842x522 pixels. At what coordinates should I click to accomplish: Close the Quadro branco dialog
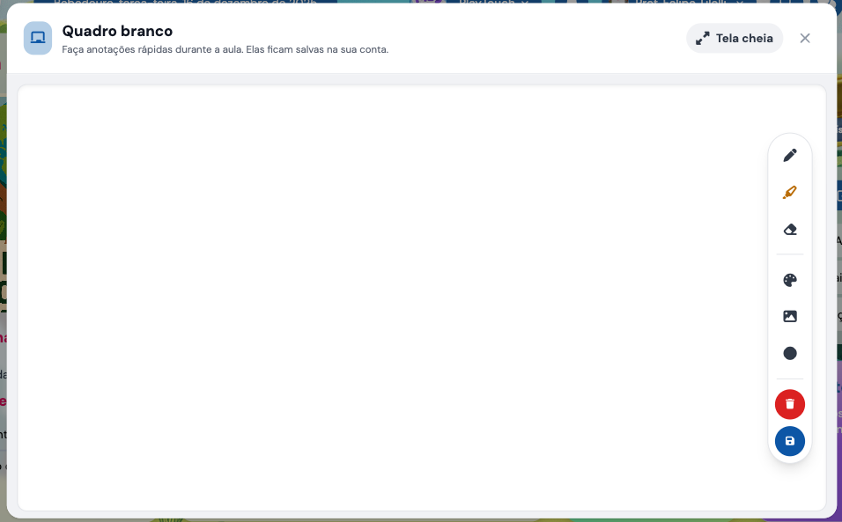805,38
